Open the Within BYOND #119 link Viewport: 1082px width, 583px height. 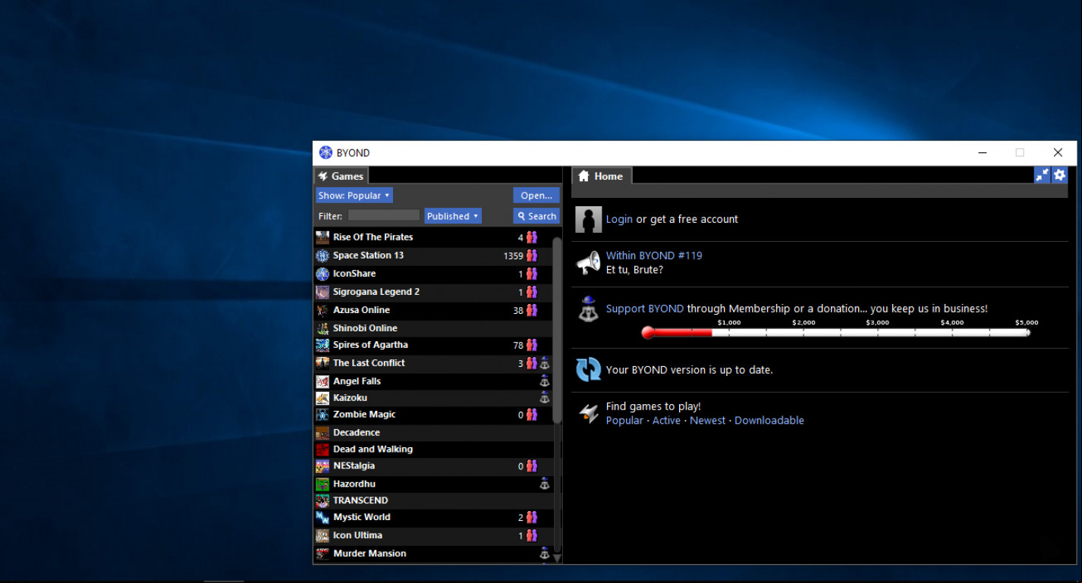(654, 255)
